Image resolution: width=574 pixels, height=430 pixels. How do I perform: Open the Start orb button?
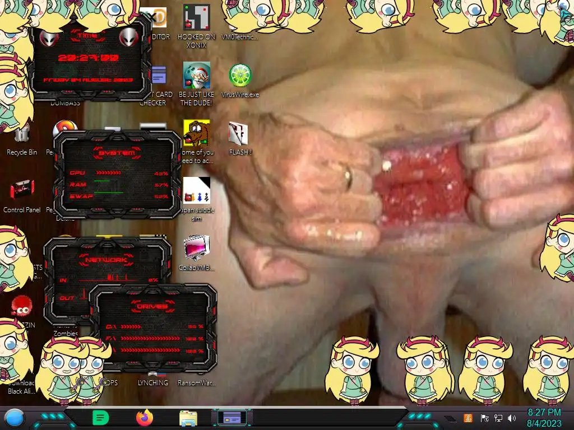click(15, 418)
